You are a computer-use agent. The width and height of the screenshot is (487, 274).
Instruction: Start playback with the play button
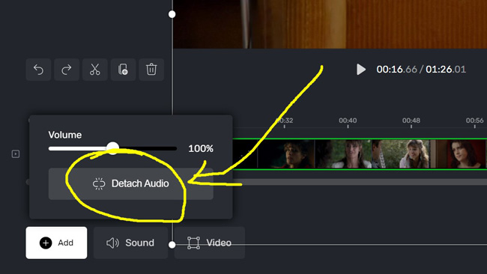pos(361,69)
